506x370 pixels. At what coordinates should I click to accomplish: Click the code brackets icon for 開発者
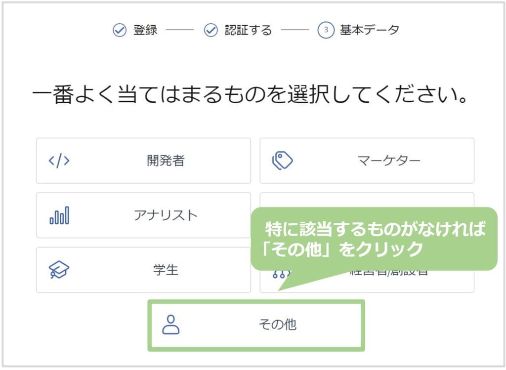[59, 161]
